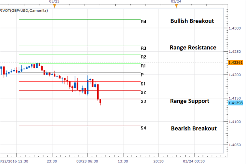
Task: Click the S2 support level label
Action: (143, 92)
